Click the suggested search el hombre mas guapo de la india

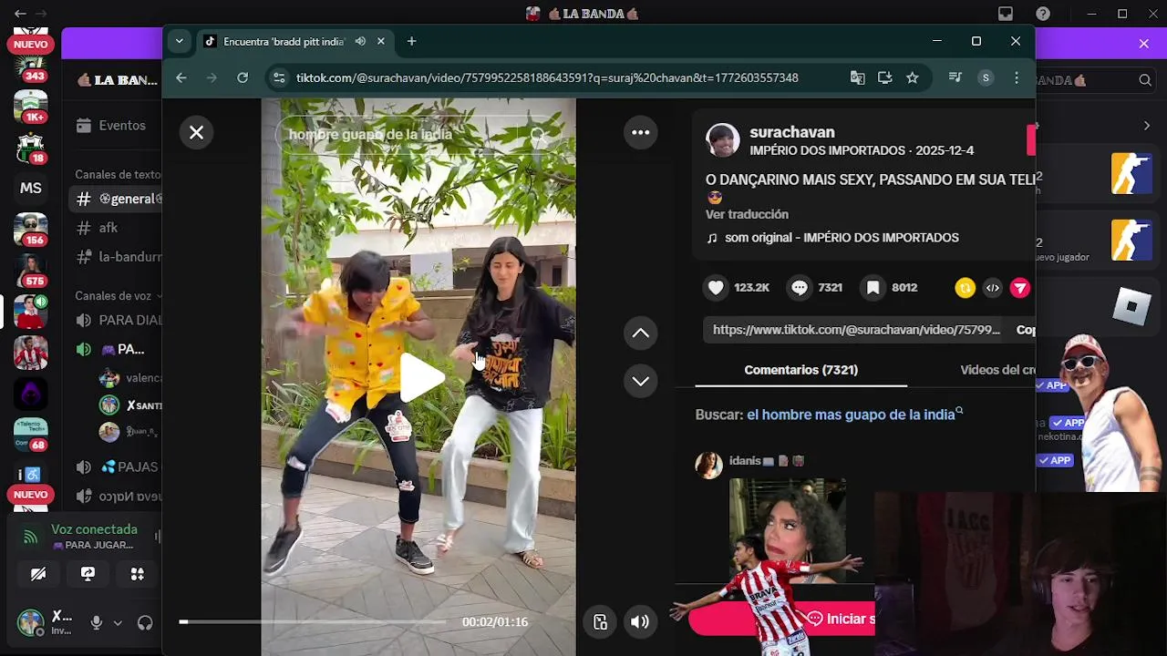coord(851,415)
